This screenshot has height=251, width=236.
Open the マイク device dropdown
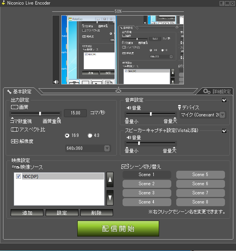tap(203, 115)
